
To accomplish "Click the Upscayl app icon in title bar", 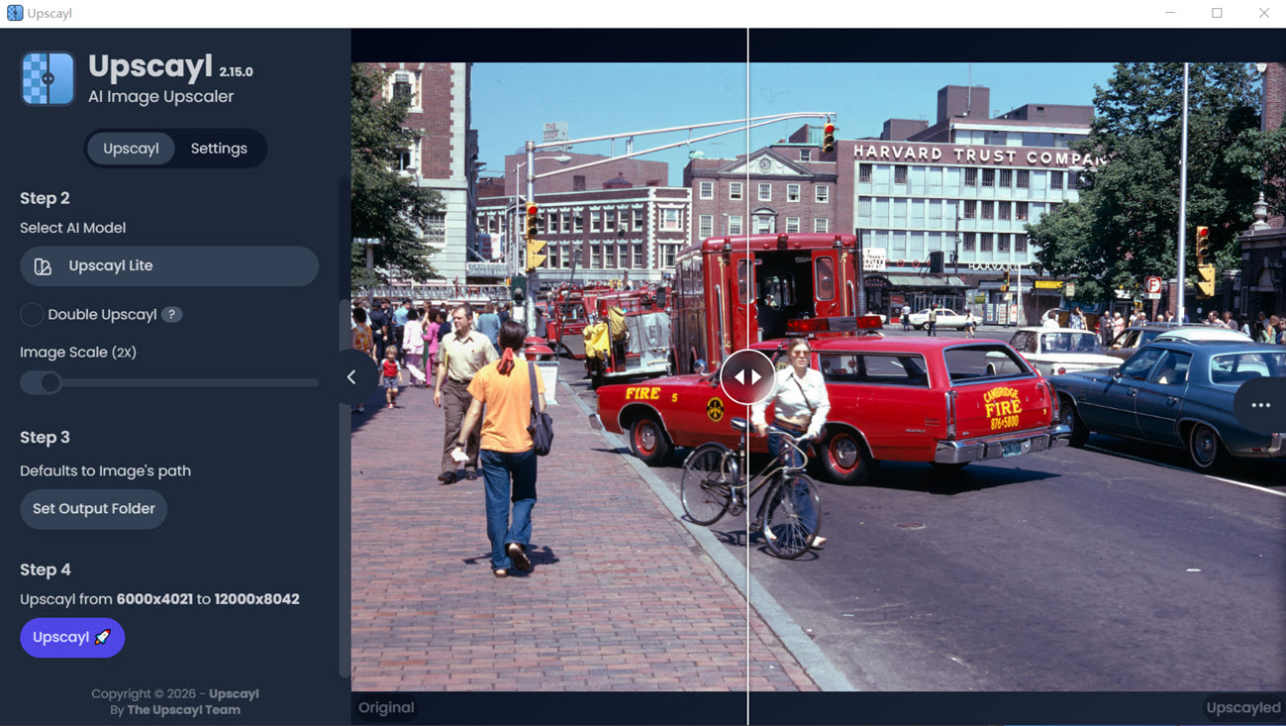I will coord(15,13).
